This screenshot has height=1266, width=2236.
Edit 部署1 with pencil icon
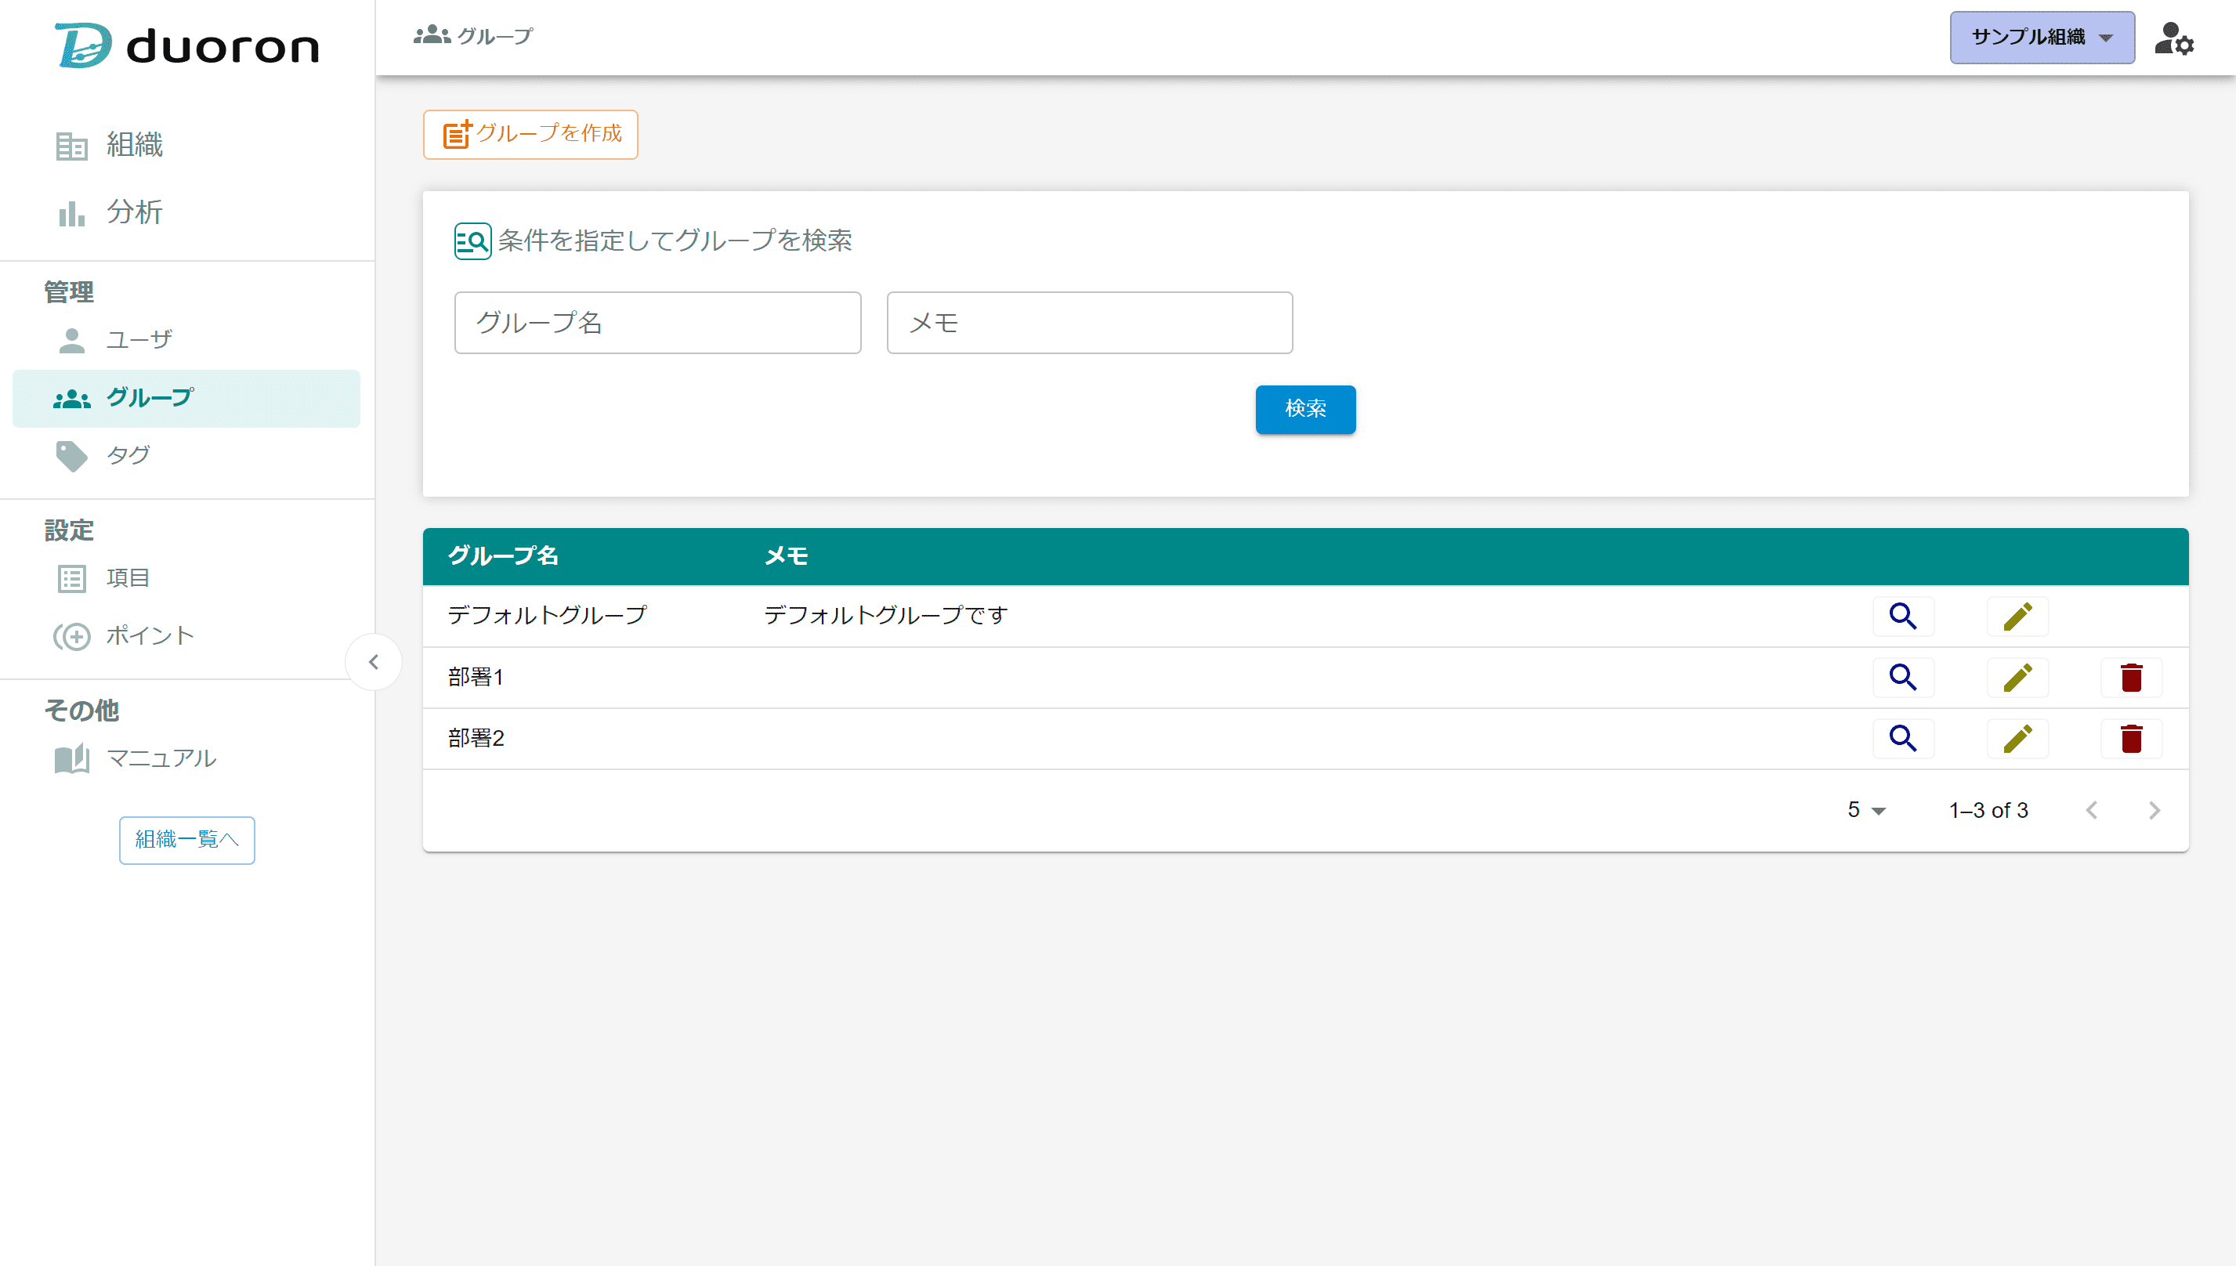click(x=2017, y=678)
